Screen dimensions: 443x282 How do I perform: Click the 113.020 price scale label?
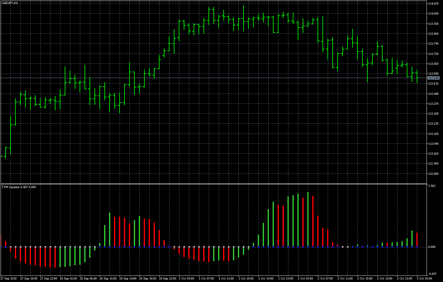(433, 154)
